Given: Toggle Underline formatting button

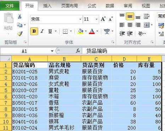Looking at the screenshot, I should (50, 31).
